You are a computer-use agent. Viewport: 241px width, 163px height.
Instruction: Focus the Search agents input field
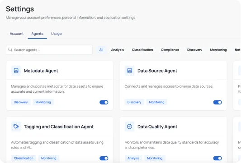click(x=49, y=50)
